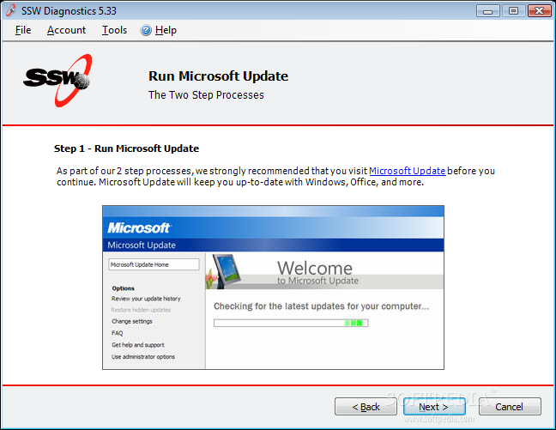Click the Microsoft Update preview screenshot

click(x=273, y=288)
